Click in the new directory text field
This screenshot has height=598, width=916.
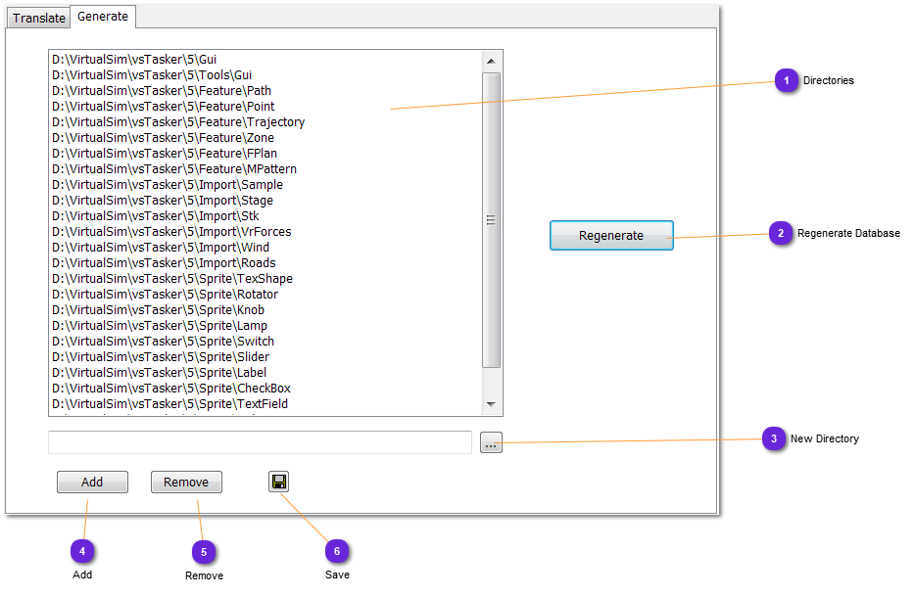coord(260,443)
